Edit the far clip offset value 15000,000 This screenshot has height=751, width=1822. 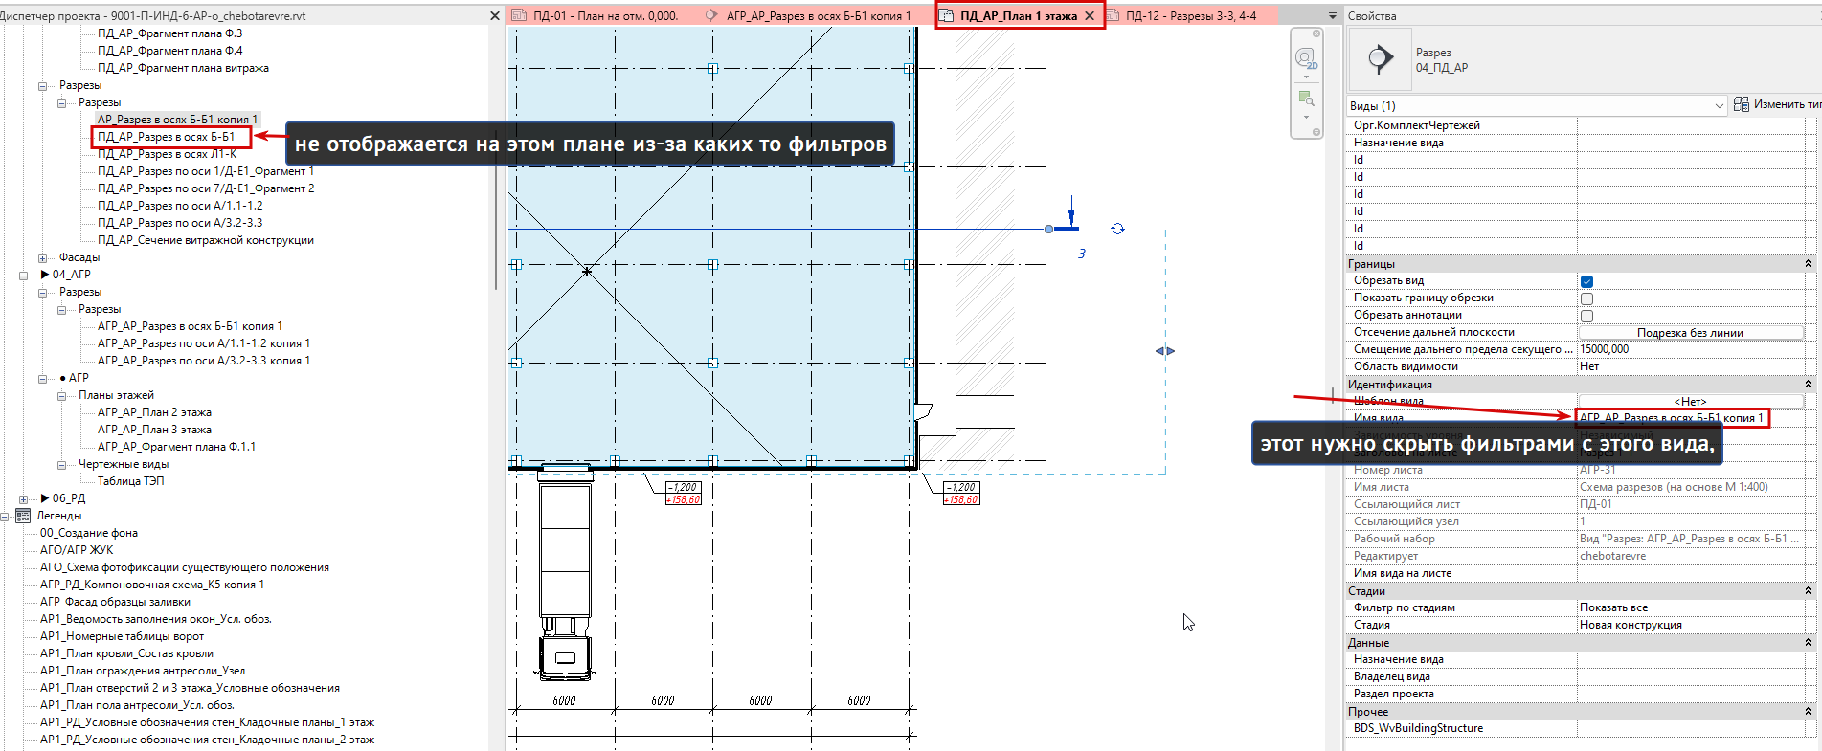click(x=1692, y=349)
